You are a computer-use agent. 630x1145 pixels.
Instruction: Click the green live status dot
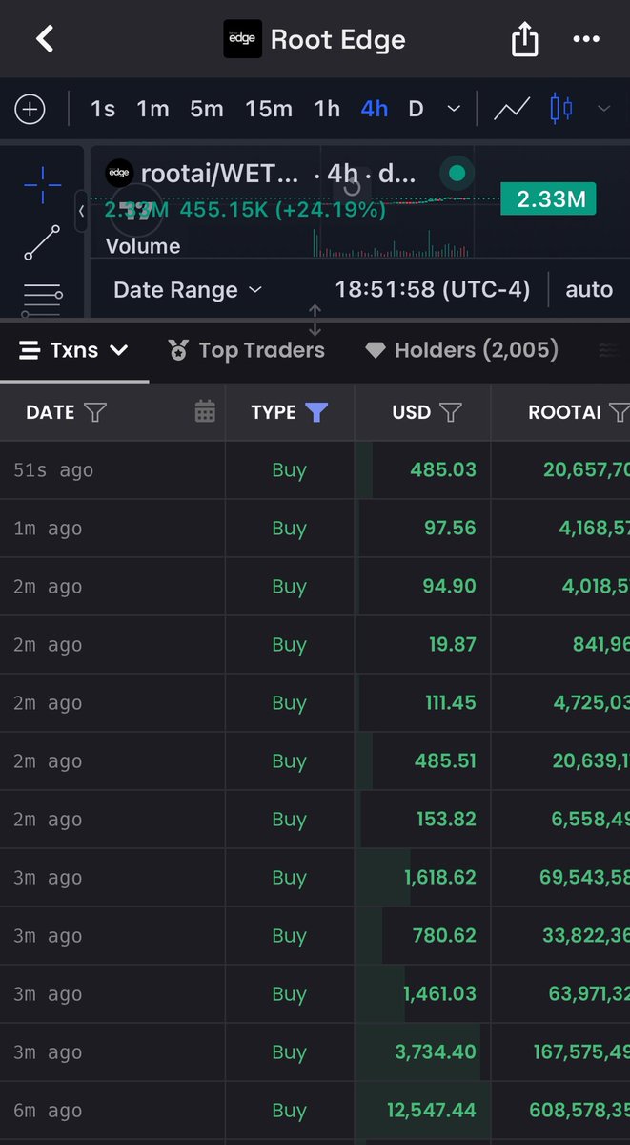[x=457, y=174]
